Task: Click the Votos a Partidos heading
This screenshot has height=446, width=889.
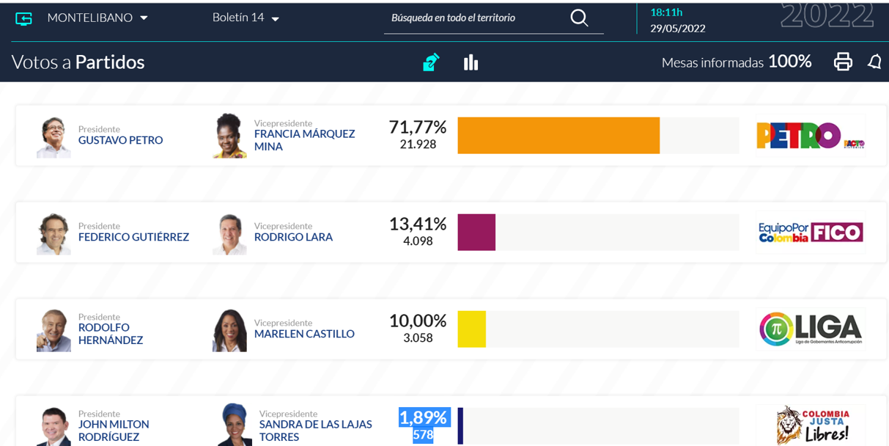Action: pos(78,62)
